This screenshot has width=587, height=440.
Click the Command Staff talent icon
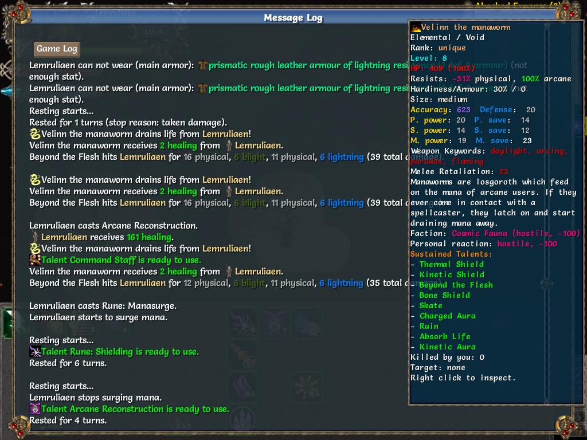tap(35, 260)
